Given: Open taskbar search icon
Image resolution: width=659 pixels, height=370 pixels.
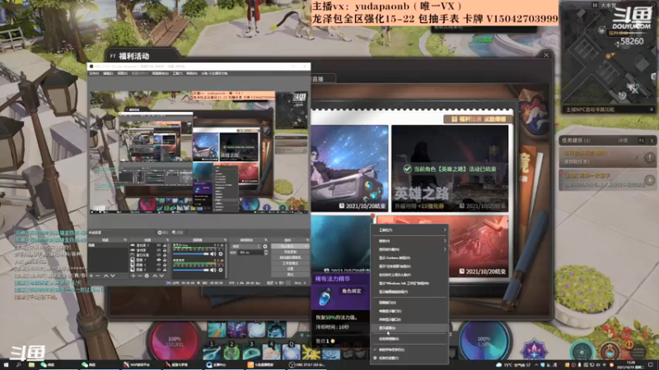Looking at the screenshot, I should coord(18,365).
